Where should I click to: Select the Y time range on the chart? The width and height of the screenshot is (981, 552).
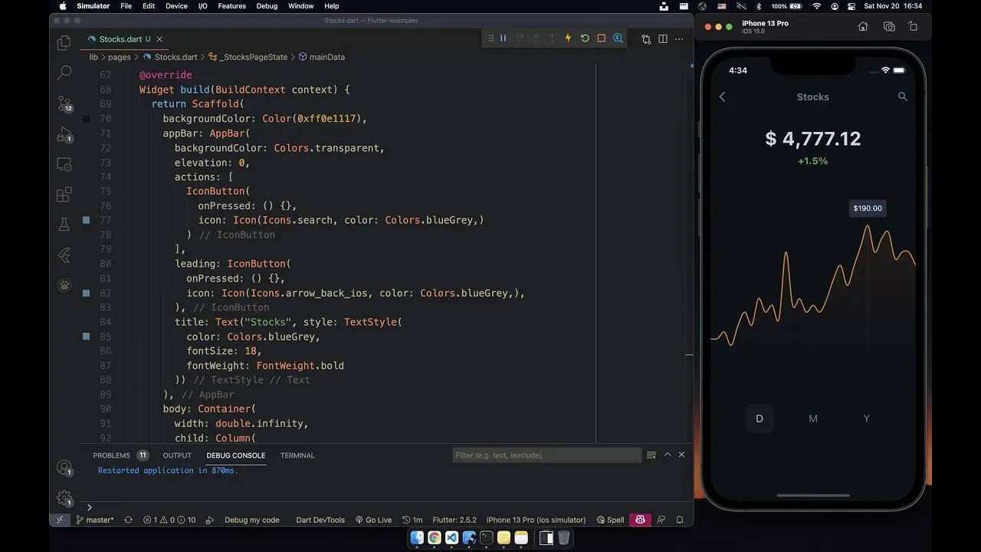(x=866, y=419)
